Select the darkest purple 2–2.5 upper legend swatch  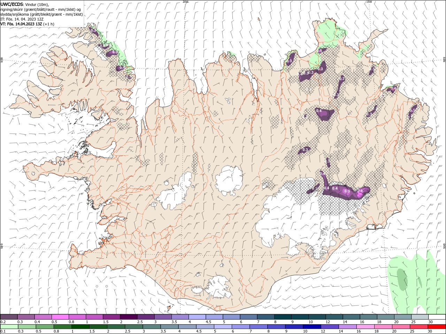128,317
